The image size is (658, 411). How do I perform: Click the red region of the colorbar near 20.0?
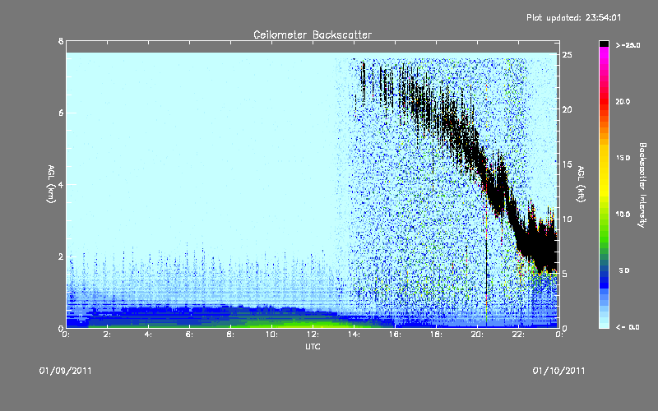pyautogui.click(x=604, y=102)
